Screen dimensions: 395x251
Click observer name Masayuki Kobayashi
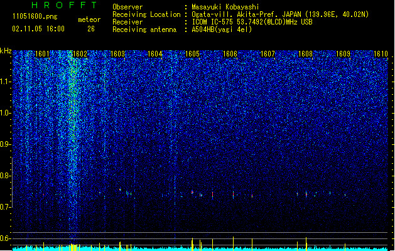225,7
